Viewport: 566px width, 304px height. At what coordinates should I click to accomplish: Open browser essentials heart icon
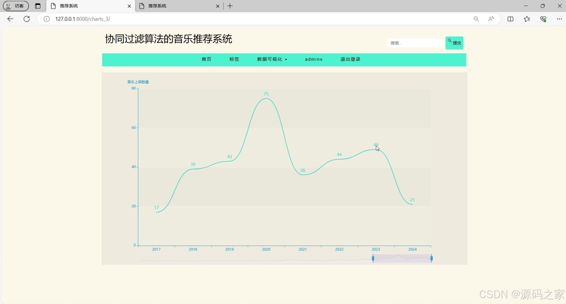[x=543, y=19]
